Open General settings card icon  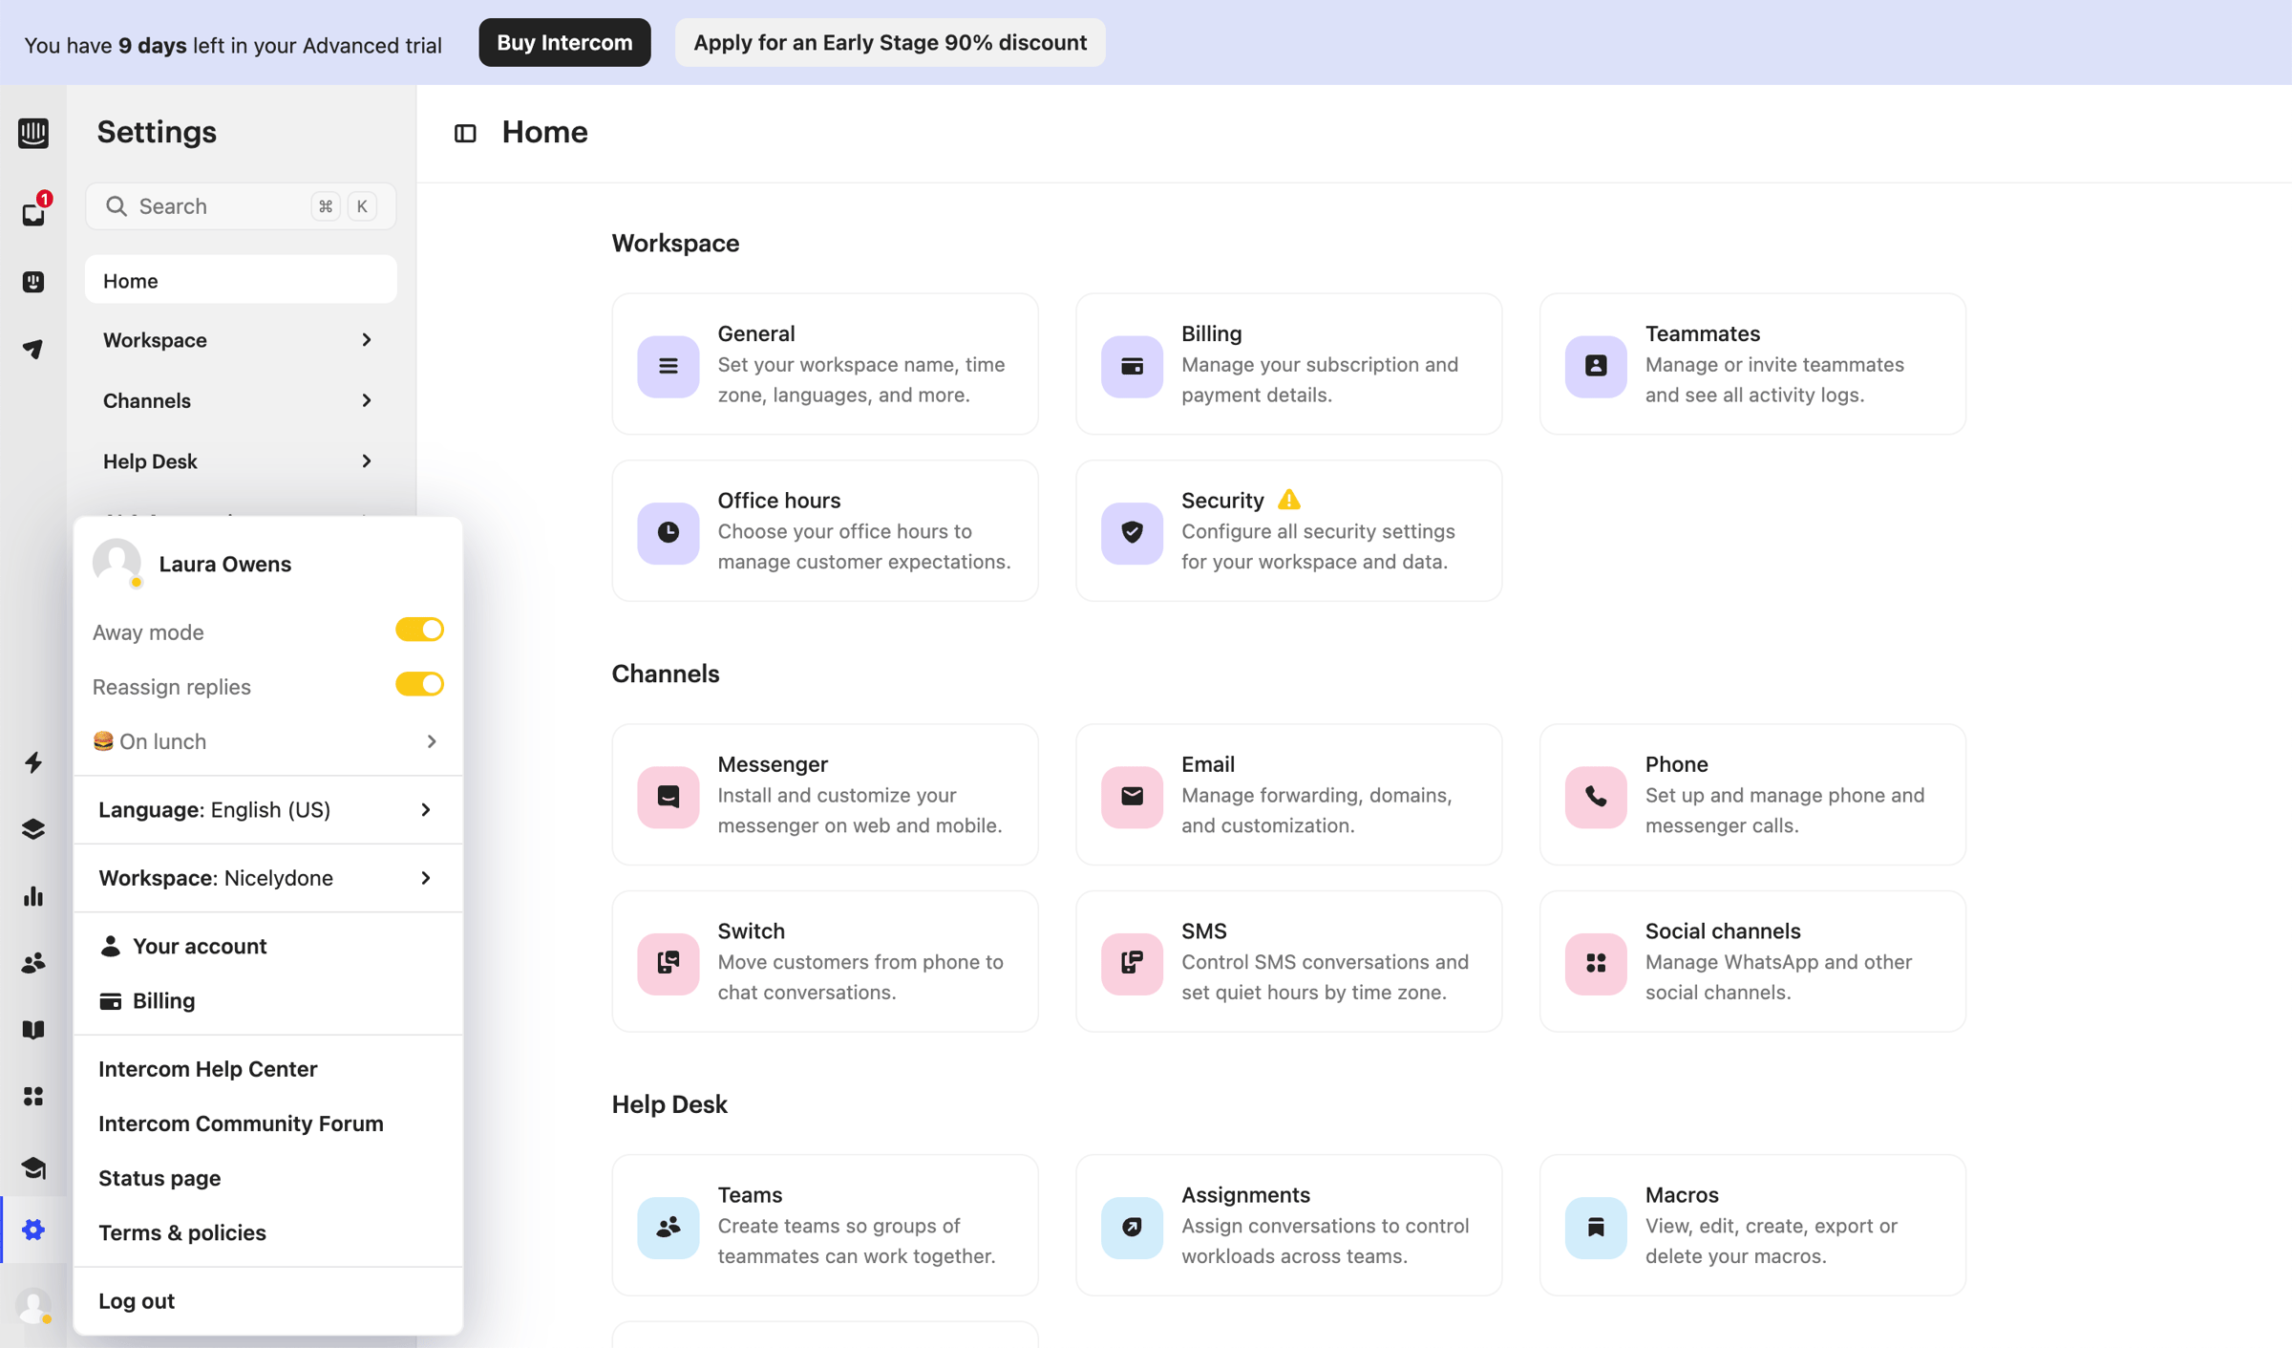click(668, 366)
